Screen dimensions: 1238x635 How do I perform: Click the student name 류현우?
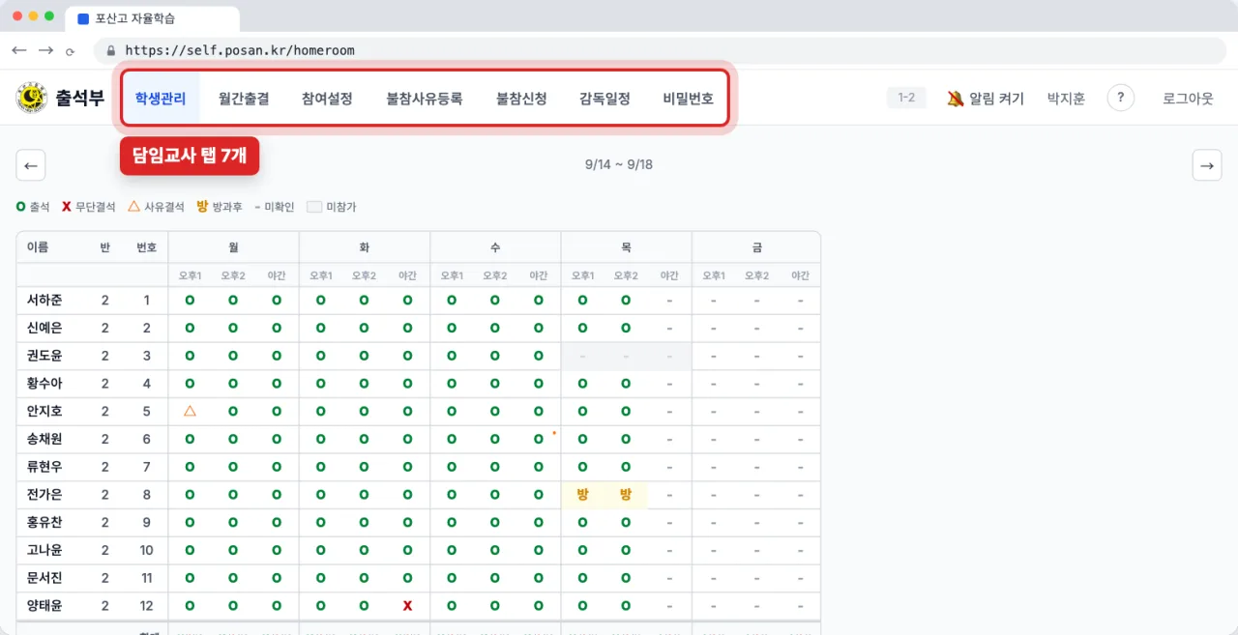(44, 467)
